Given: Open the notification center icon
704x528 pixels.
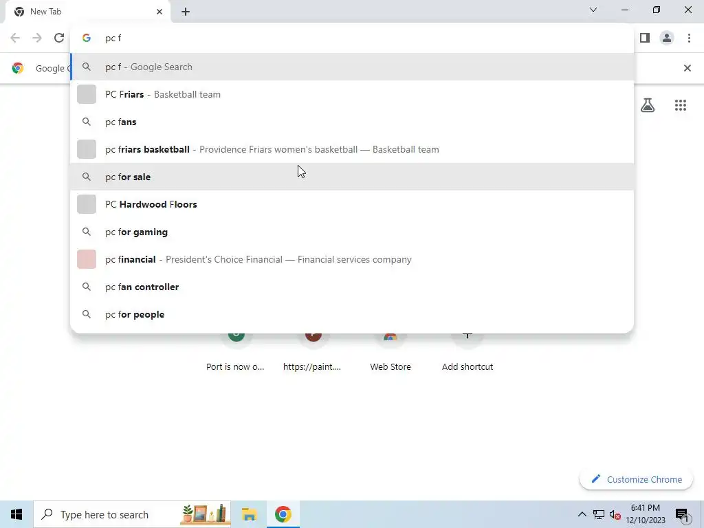Looking at the screenshot, I should click(x=683, y=514).
